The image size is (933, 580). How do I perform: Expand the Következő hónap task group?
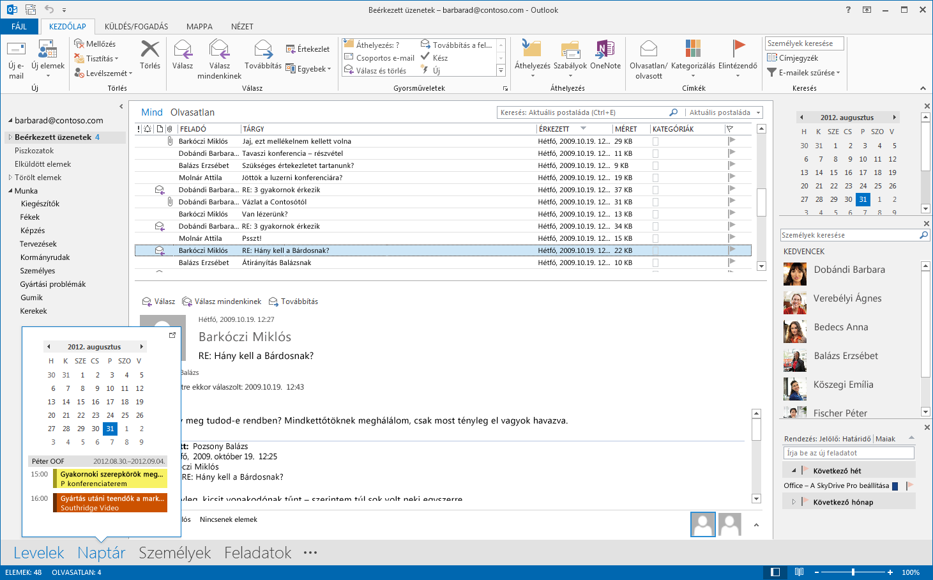[794, 502]
